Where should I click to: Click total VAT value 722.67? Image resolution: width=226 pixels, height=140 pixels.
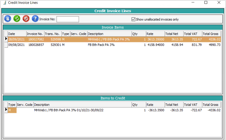197,39
